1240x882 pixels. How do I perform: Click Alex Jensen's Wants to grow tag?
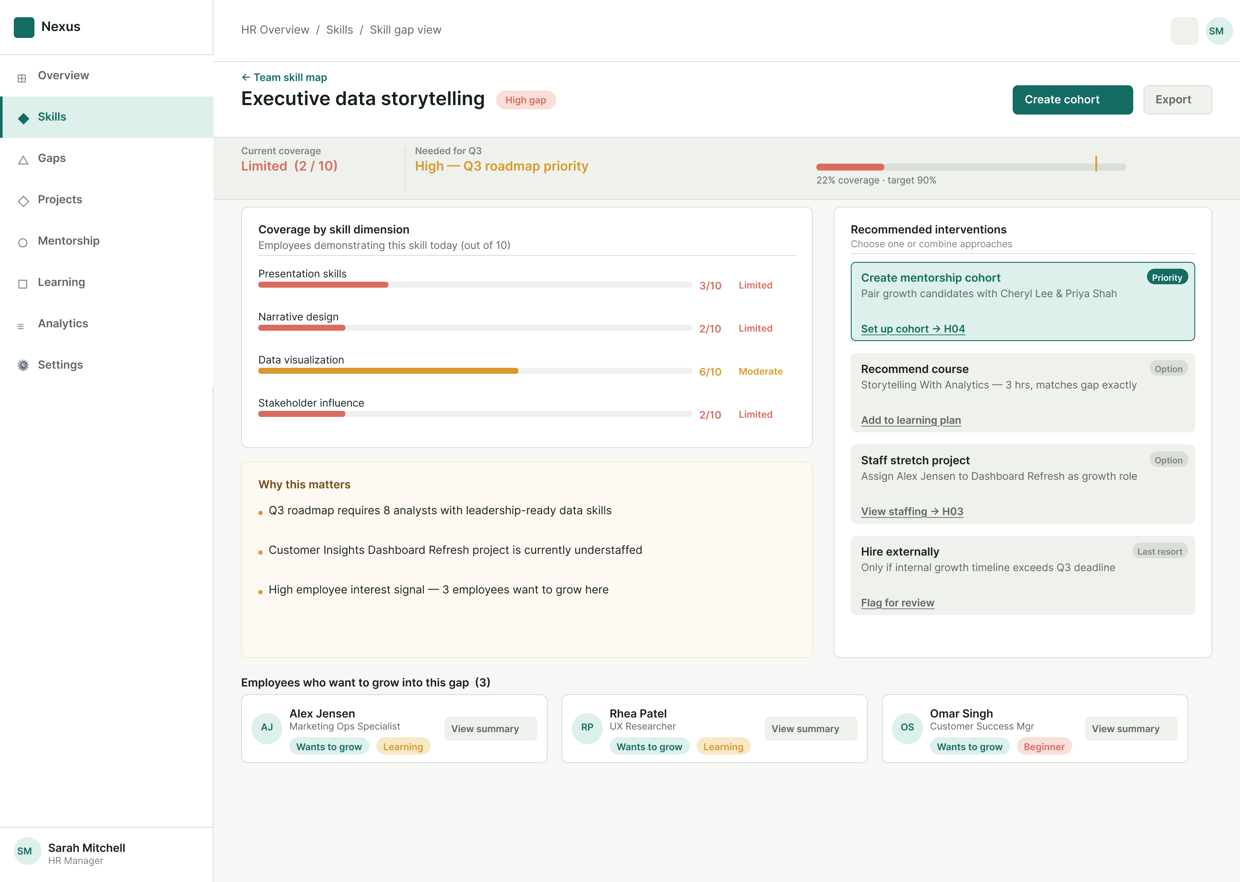329,746
